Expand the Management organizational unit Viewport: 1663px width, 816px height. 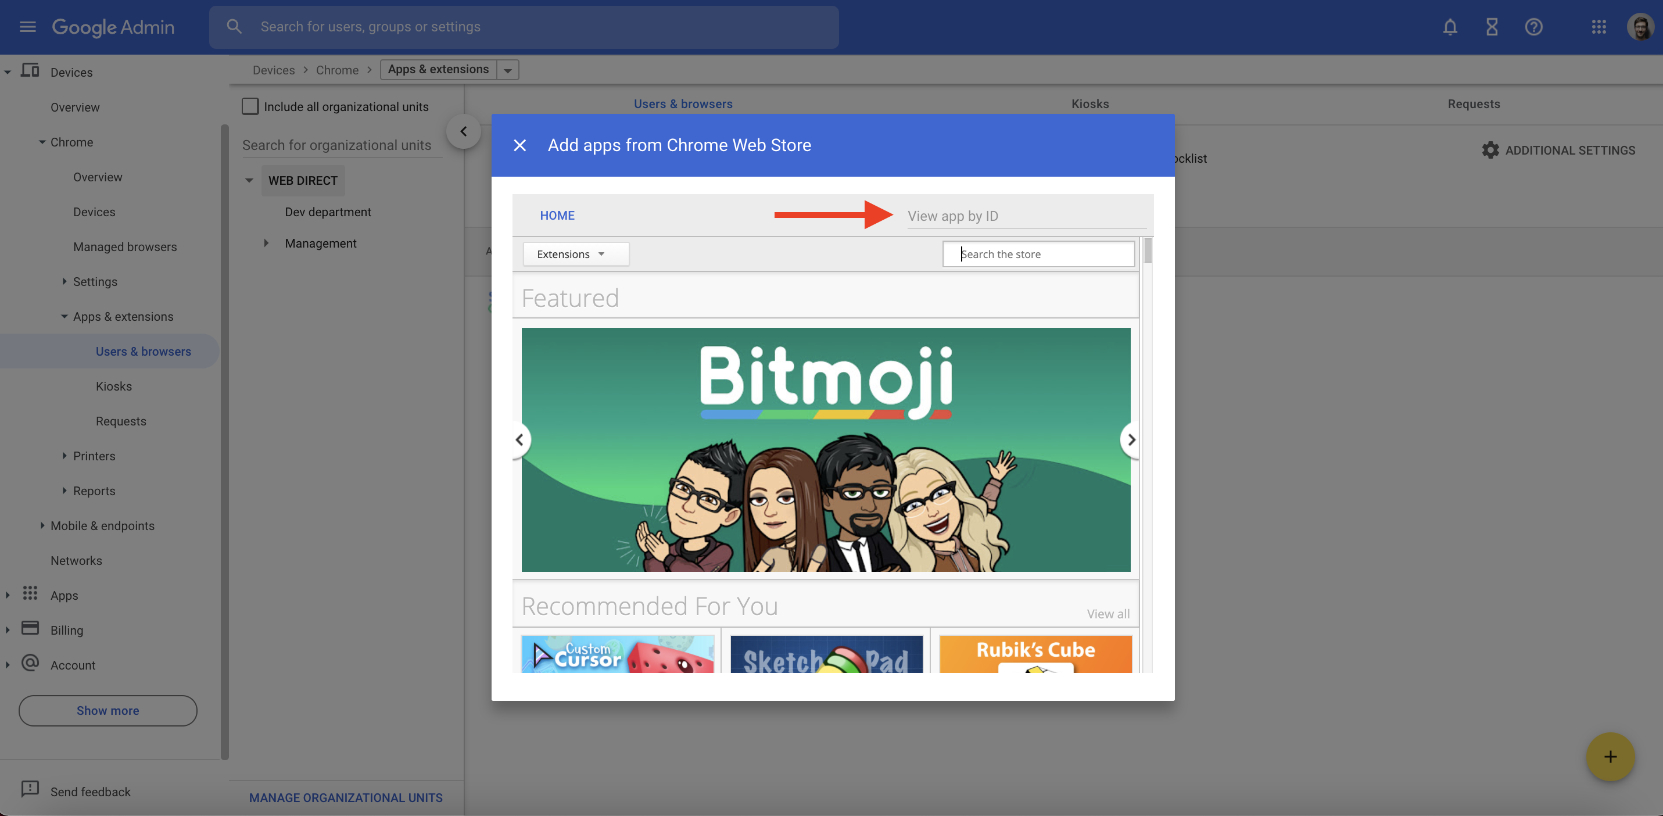click(266, 244)
